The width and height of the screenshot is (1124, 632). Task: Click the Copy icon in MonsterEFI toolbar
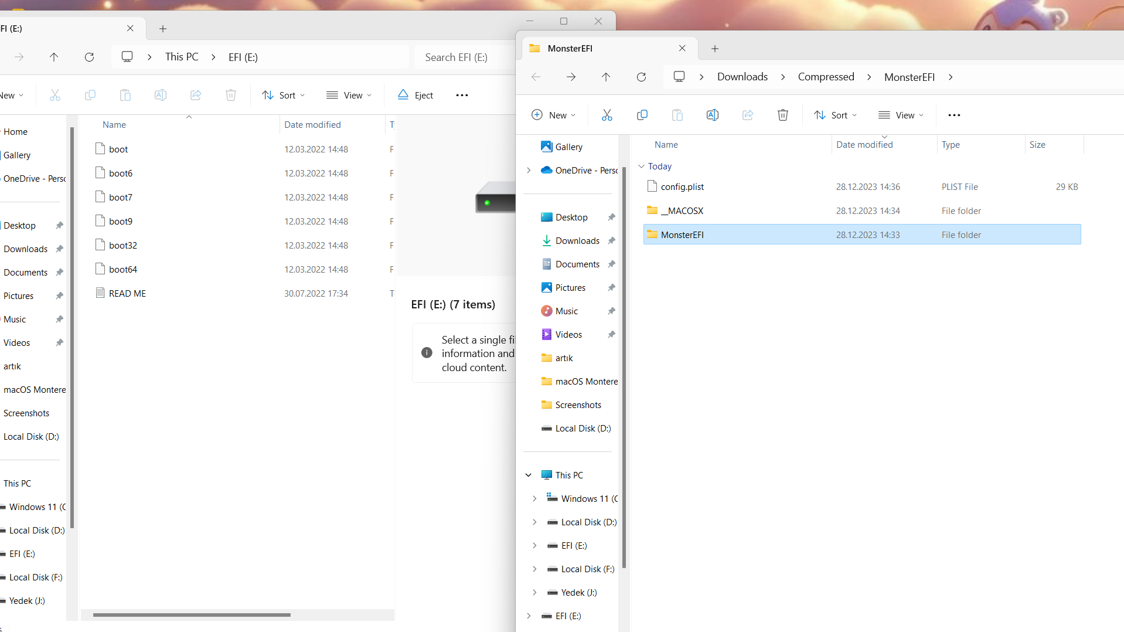point(642,115)
